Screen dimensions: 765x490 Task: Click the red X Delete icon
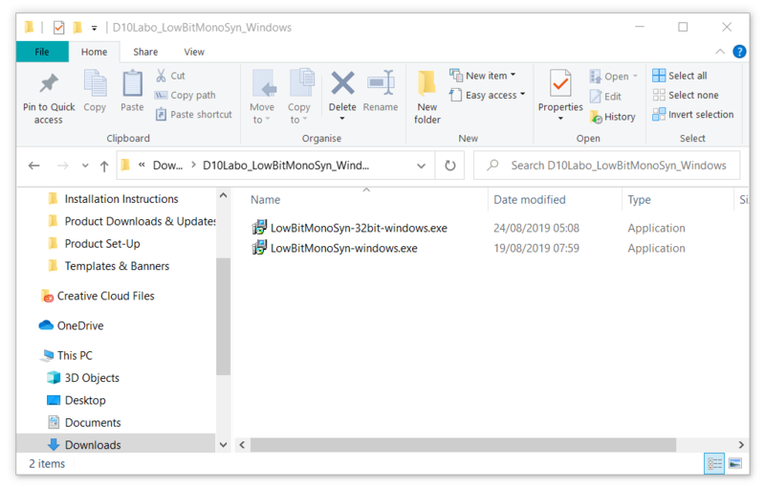[x=342, y=83]
